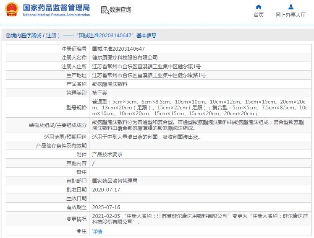Open the 数据查询 search icon

(105, 10)
